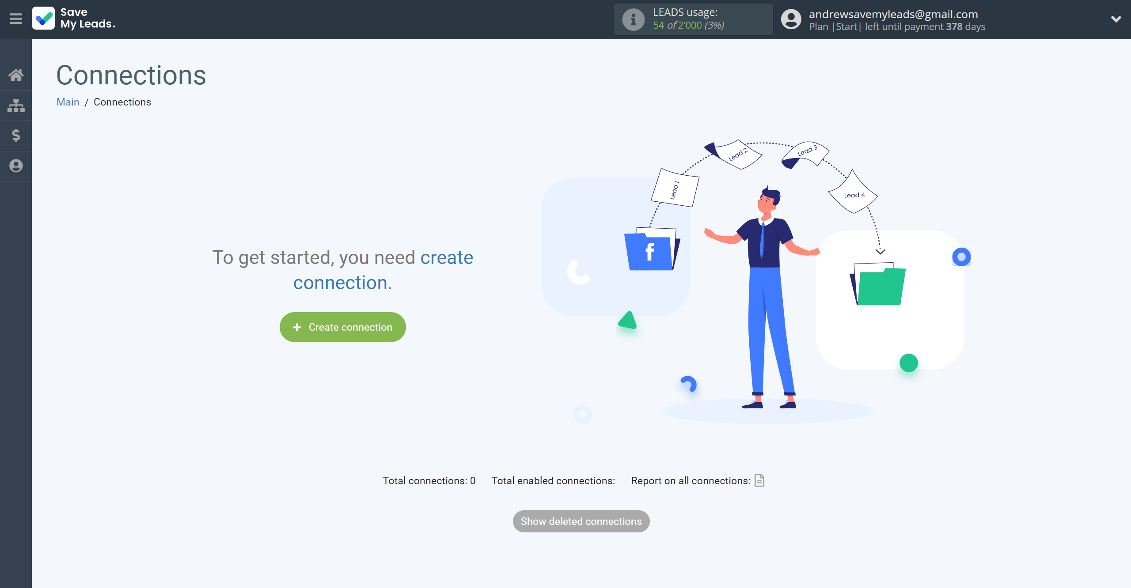Click the Connections breadcrumb item
The height and width of the screenshot is (588, 1131).
(x=123, y=102)
